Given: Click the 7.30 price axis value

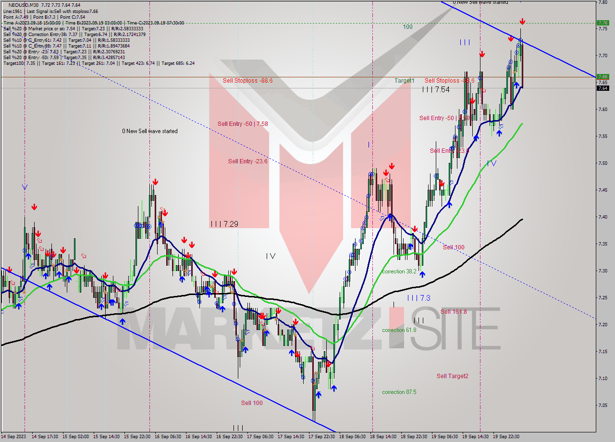Looking at the screenshot, I should (603, 271).
